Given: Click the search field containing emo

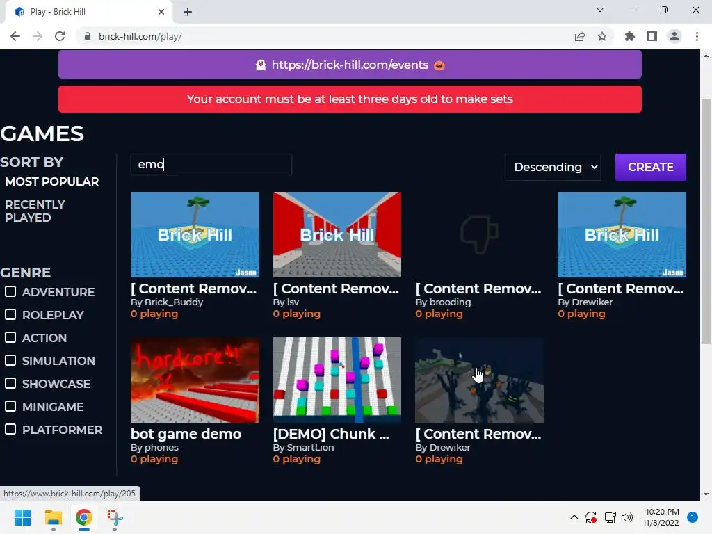Looking at the screenshot, I should point(211,164).
